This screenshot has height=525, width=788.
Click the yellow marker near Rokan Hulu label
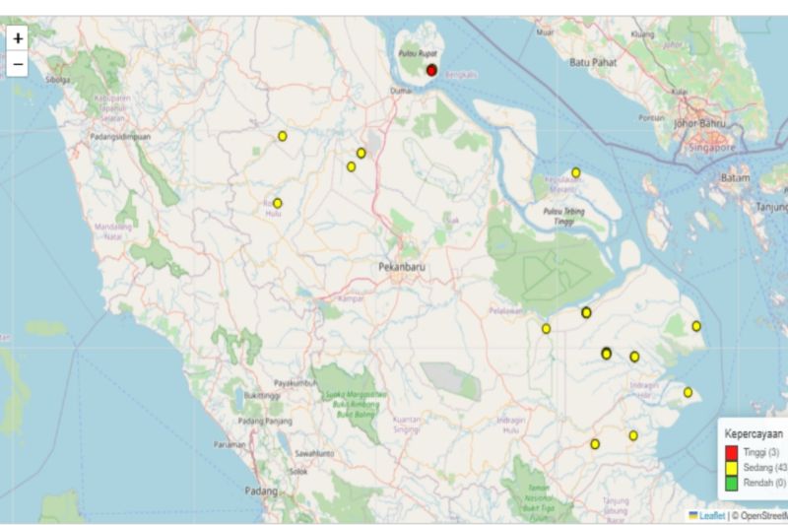point(278,203)
